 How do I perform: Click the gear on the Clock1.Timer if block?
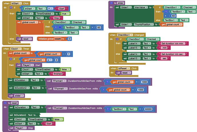(11, 60)
